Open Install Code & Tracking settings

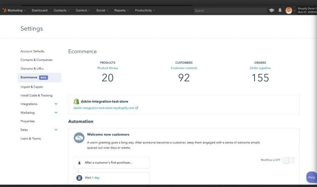click(x=37, y=95)
